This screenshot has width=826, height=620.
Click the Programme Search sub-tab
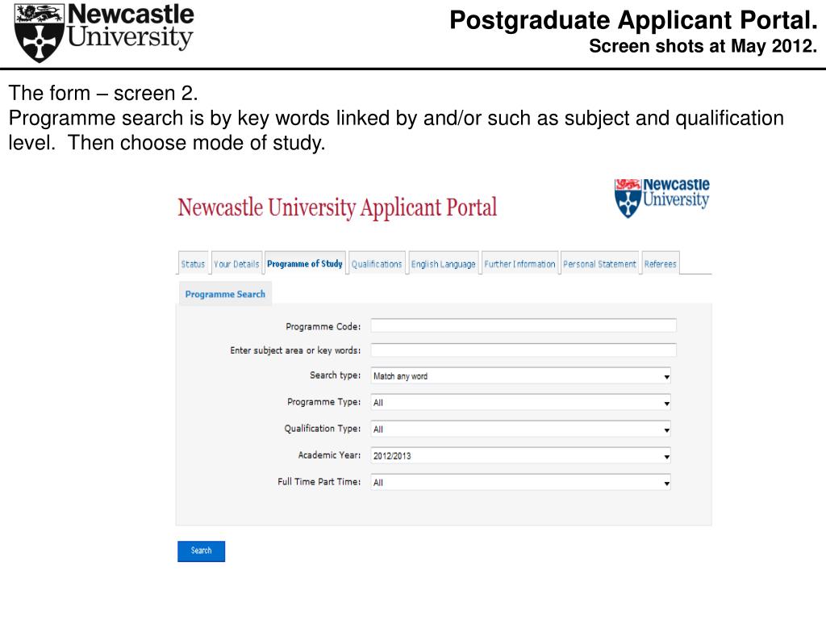(x=226, y=294)
